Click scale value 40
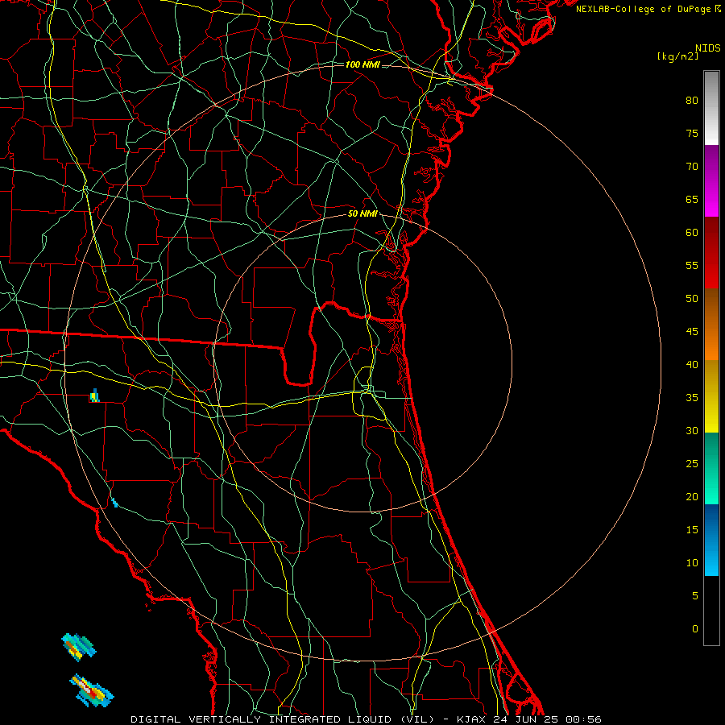Viewport: 725px width, 725px height. pyautogui.click(x=692, y=364)
